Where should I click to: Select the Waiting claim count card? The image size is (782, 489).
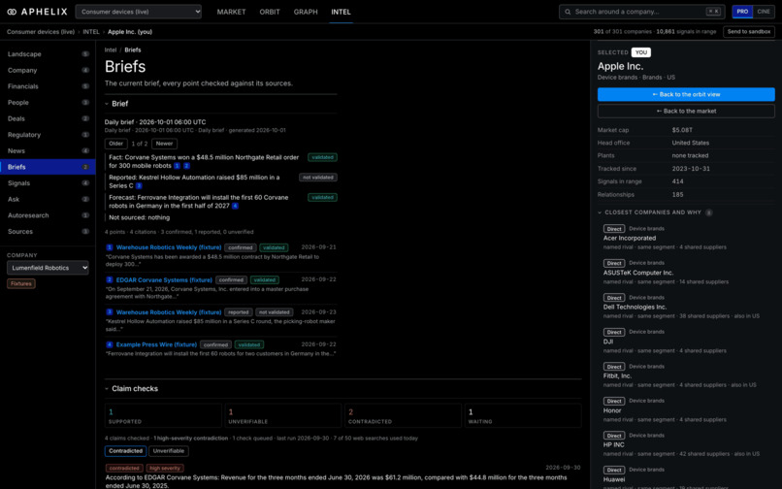point(523,415)
